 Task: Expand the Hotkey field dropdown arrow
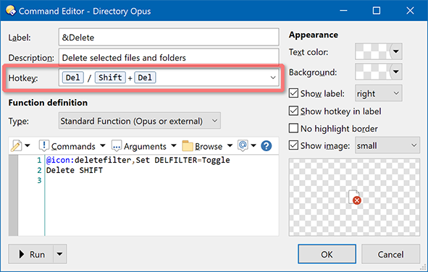point(273,77)
